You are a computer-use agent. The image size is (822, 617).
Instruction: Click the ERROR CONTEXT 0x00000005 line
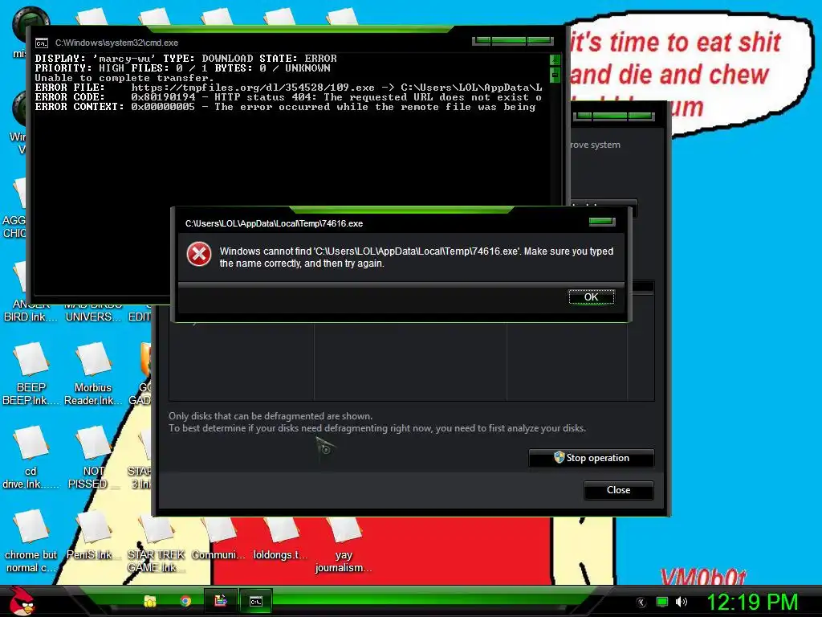coord(285,107)
